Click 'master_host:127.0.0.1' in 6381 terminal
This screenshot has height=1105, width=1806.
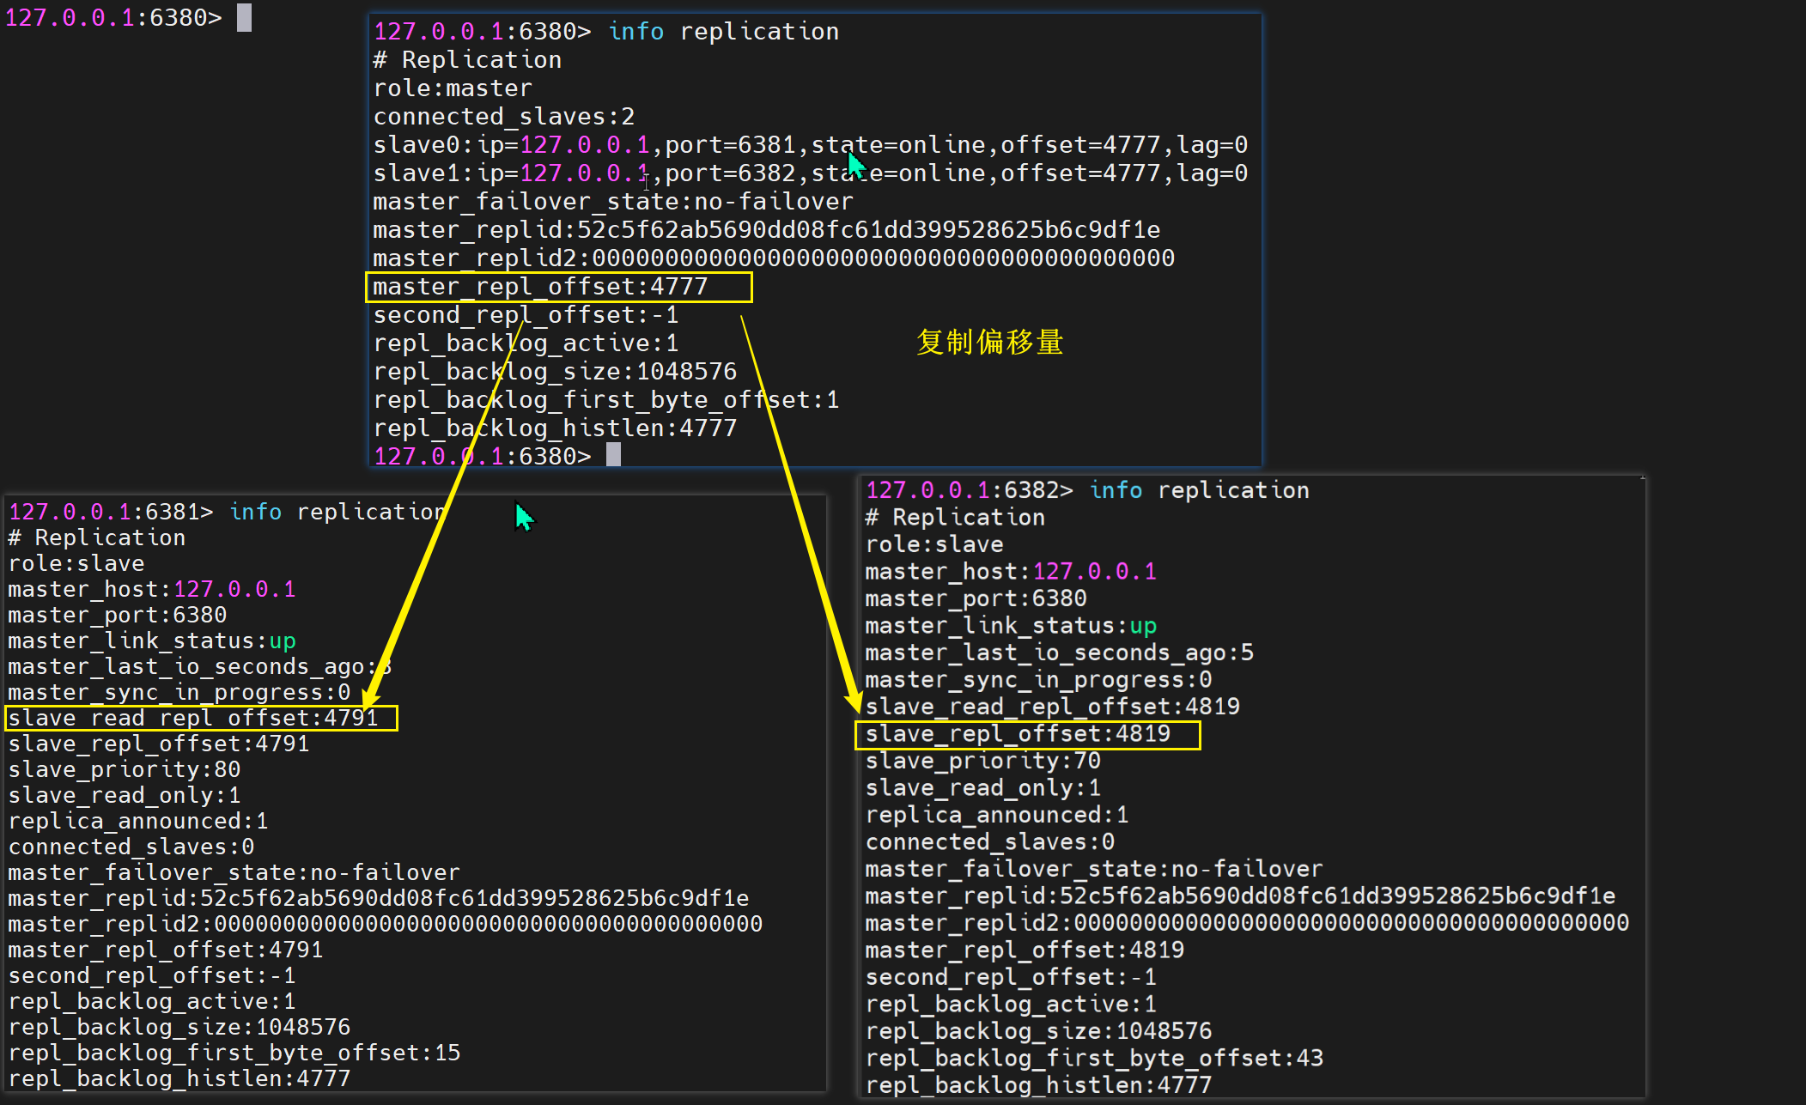point(152,589)
